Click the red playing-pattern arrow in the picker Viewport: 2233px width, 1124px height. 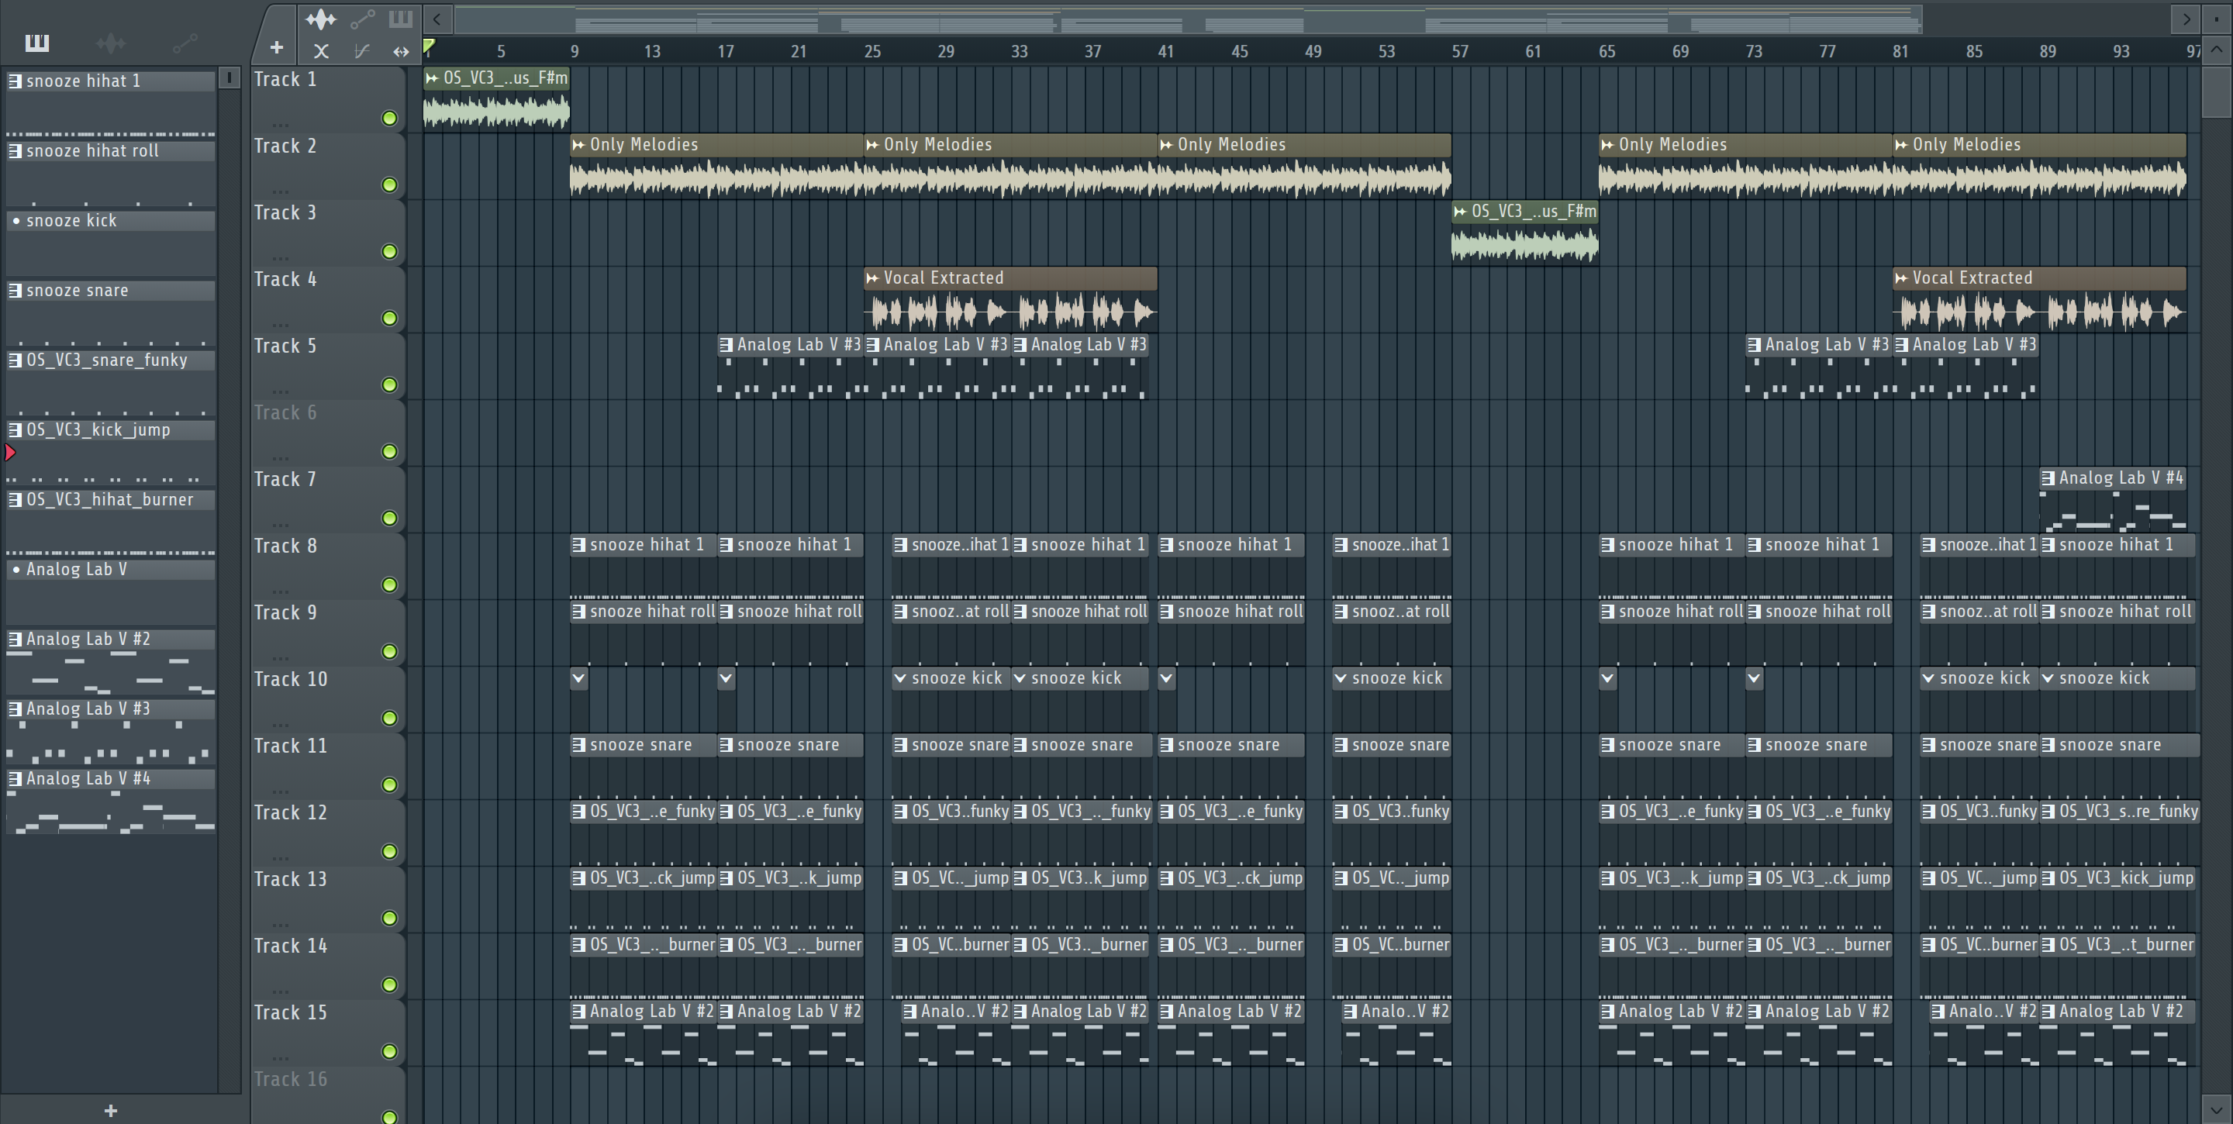10,453
